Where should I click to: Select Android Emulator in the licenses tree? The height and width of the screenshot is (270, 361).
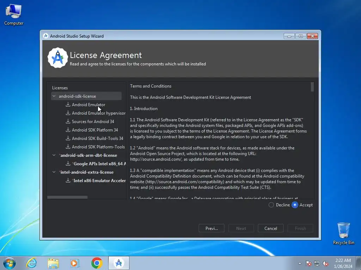pos(88,105)
